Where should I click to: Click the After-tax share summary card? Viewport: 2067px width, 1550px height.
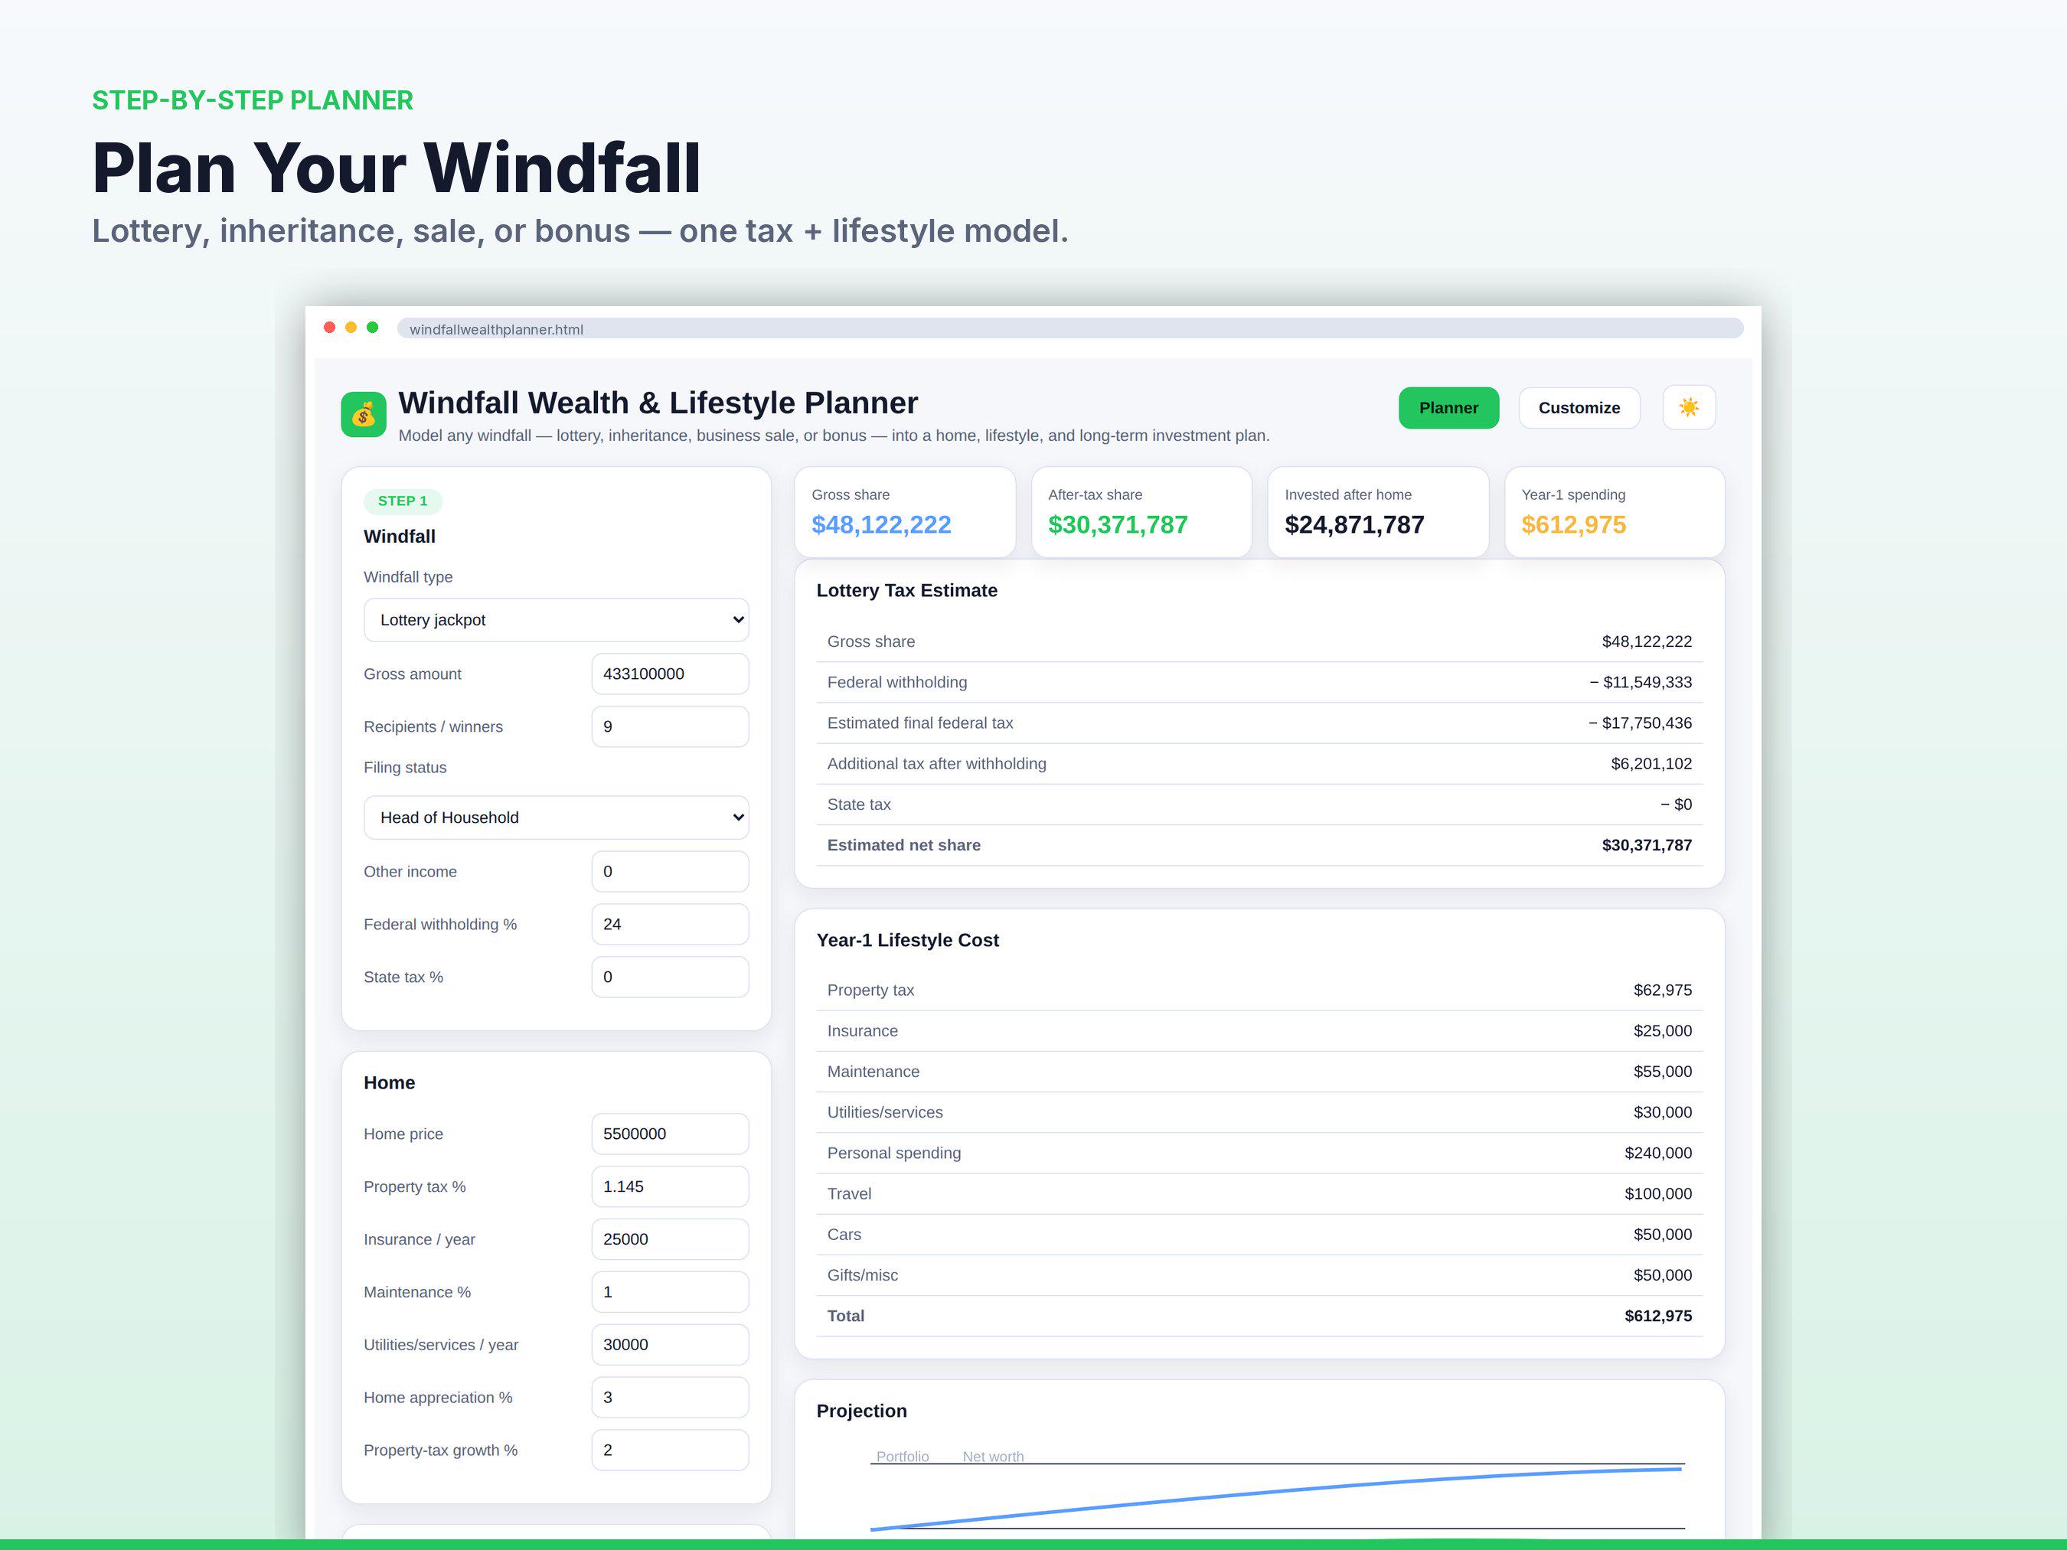coord(1141,512)
